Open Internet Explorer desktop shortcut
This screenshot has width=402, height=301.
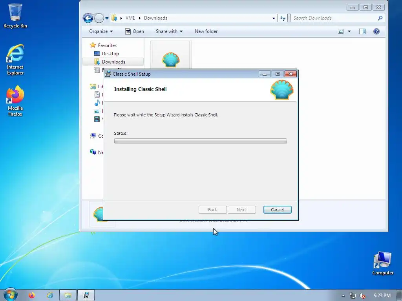15,60
